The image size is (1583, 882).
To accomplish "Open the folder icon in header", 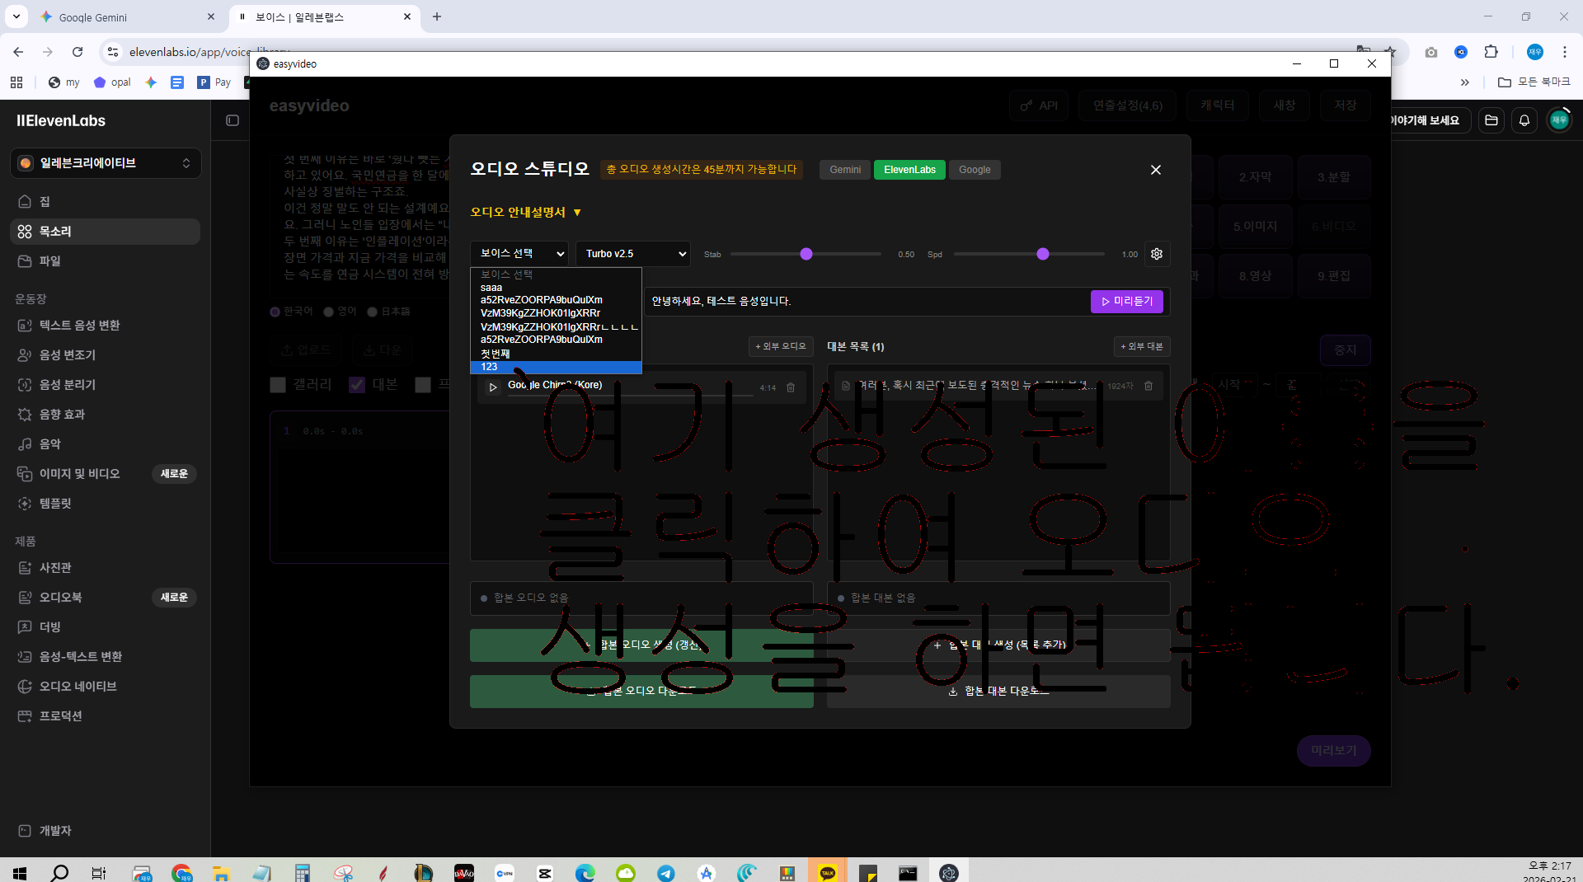I will coord(1491,120).
